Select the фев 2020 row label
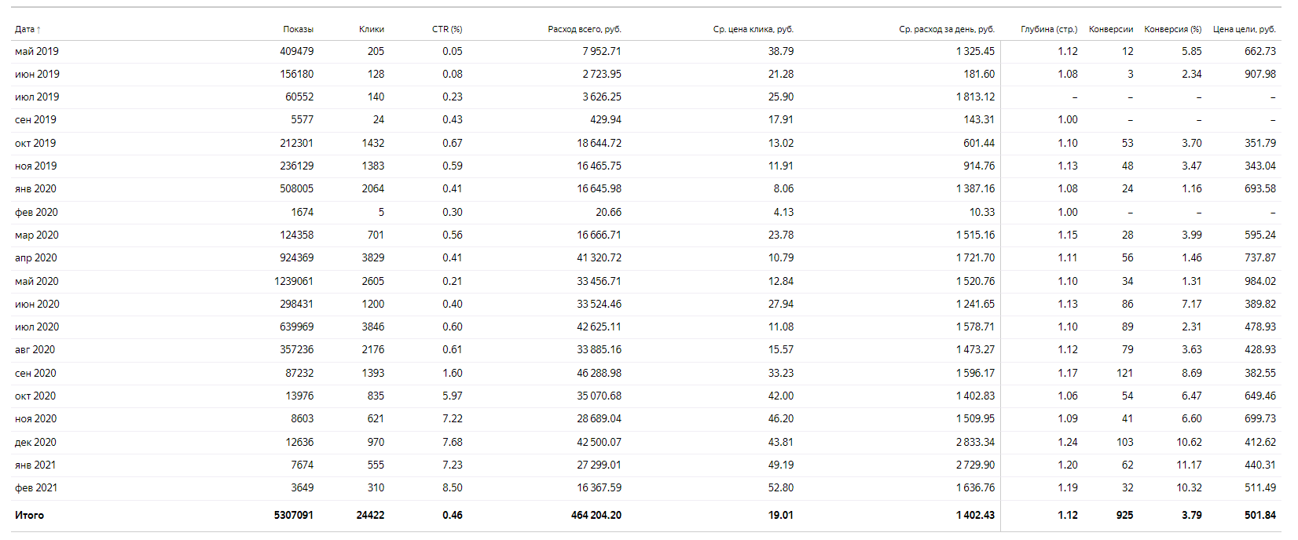 36,213
